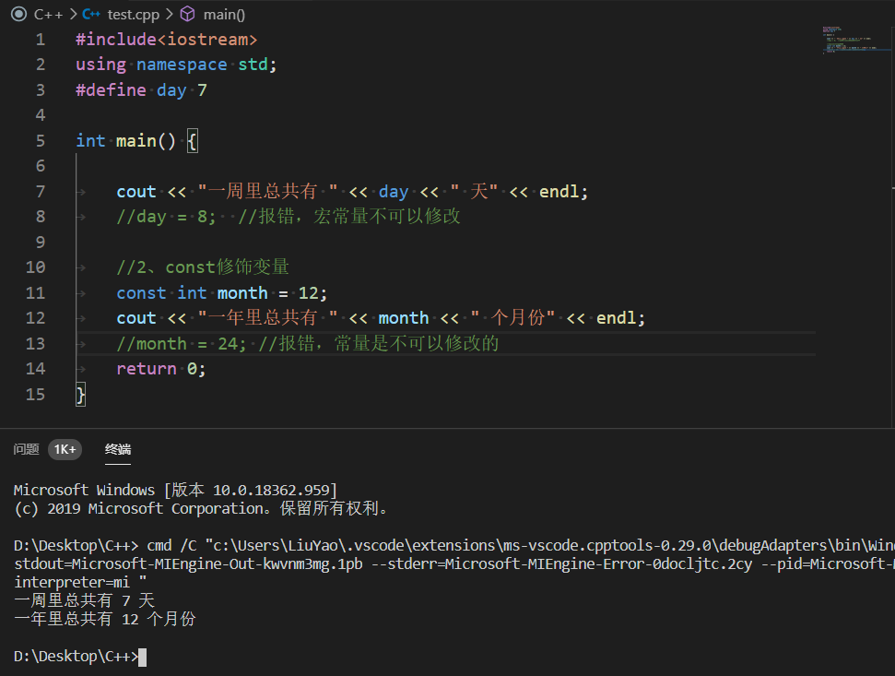Click line number 5 in the gutter
The height and width of the screenshot is (676, 895).
[x=41, y=140]
